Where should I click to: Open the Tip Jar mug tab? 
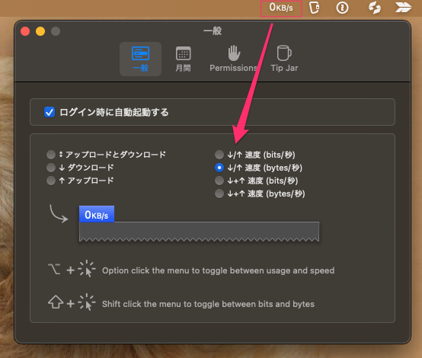(284, 59)
